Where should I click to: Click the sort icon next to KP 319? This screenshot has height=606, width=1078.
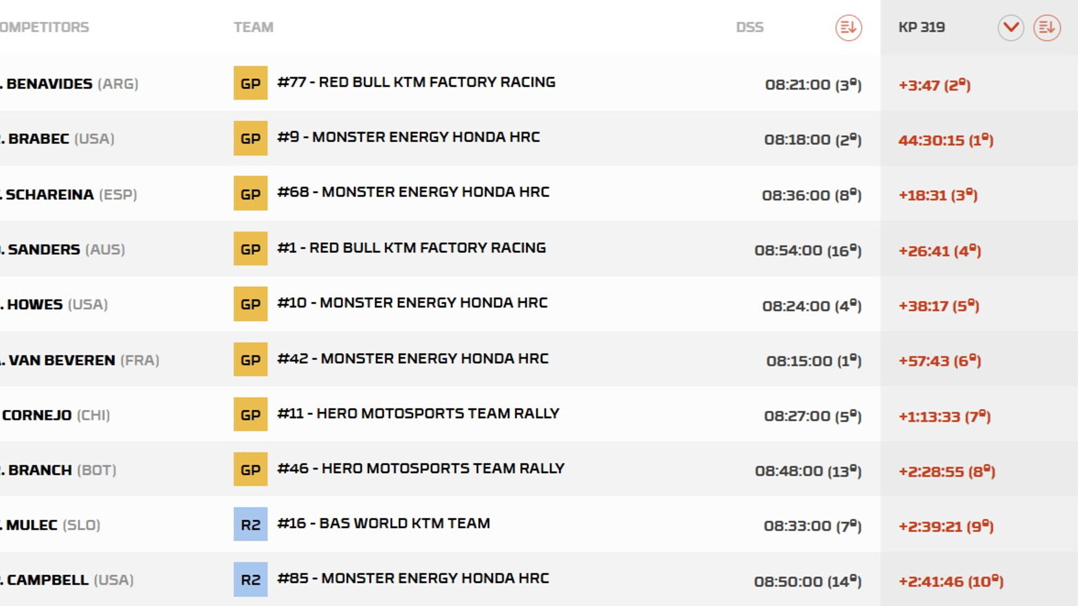(1047, 27)
